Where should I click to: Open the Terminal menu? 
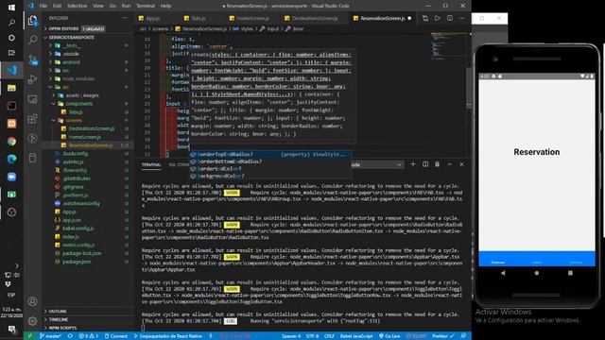(x=146, y=6)
